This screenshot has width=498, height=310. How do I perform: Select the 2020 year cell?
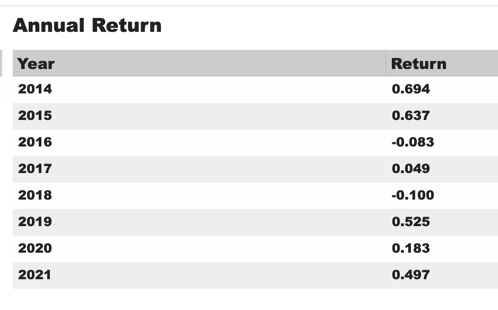[x=35, y=248]
